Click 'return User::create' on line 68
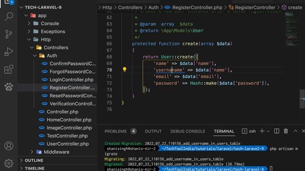 (168, 57)
